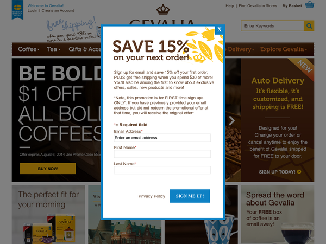Focus the Email Address field
326x244 pixels.
(162, 138)
